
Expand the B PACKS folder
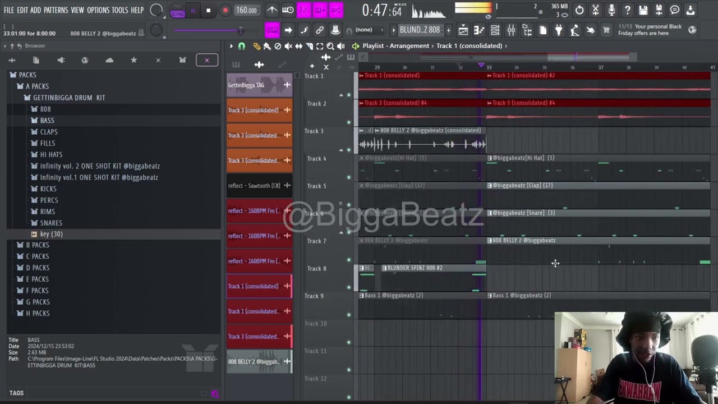click(37, 245)
